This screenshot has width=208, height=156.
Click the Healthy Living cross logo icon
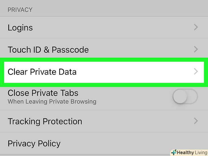coord(174,152)
